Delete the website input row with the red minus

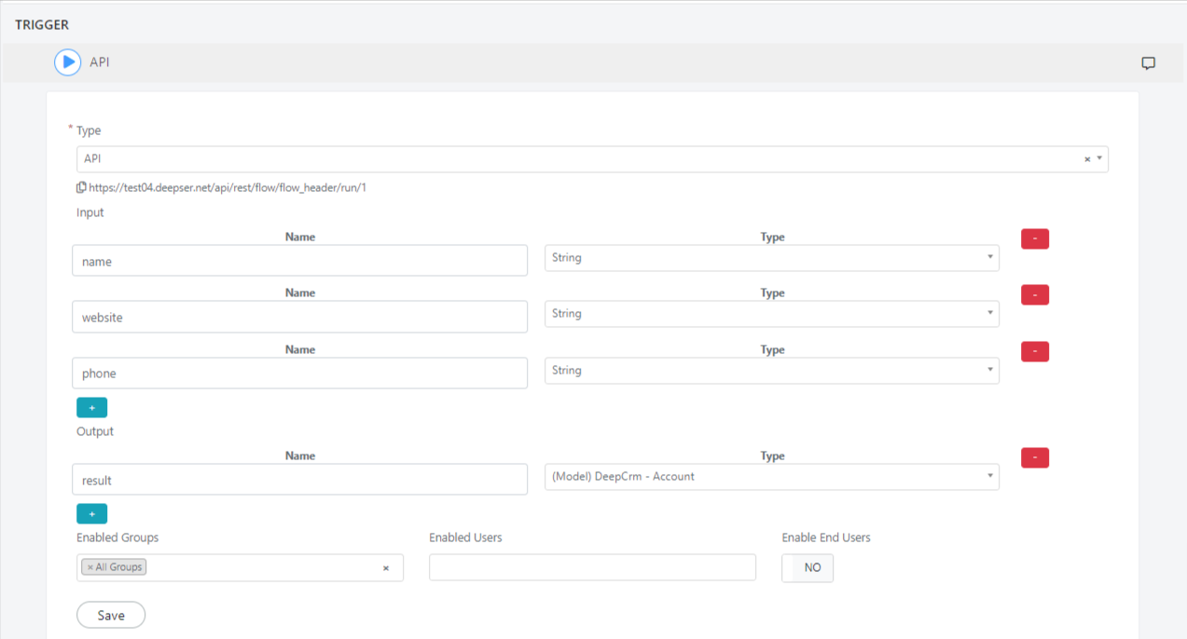click(1035, 295)
